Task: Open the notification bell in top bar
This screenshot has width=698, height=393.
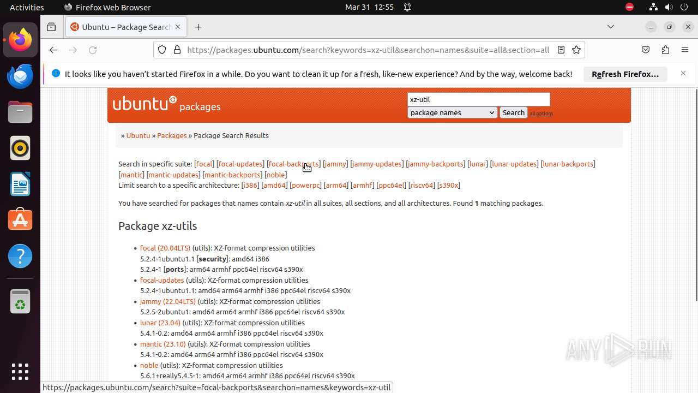Action: click(407, 7)
